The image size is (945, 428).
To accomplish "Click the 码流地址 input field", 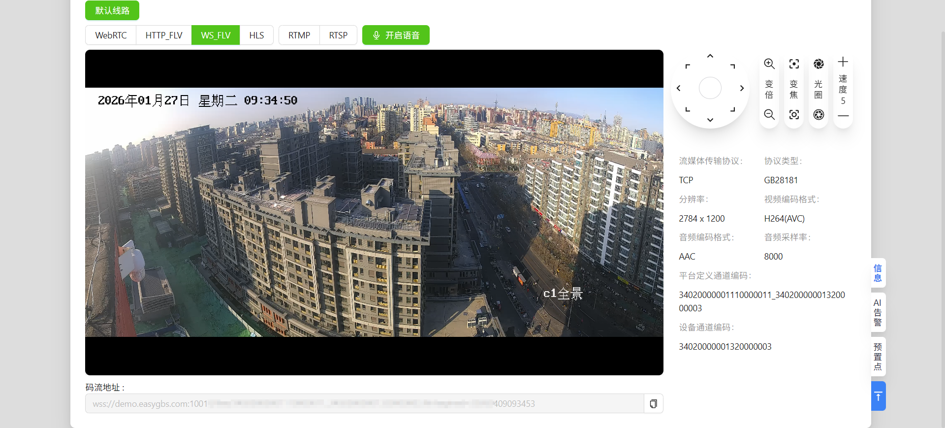I will tap(365, 404).
